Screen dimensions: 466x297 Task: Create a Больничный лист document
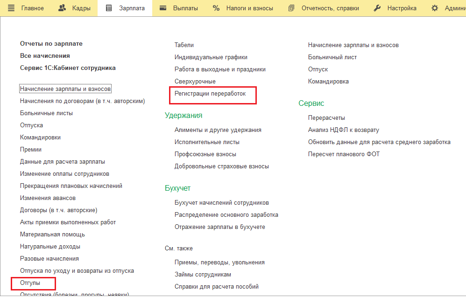[x=332, y=57]
